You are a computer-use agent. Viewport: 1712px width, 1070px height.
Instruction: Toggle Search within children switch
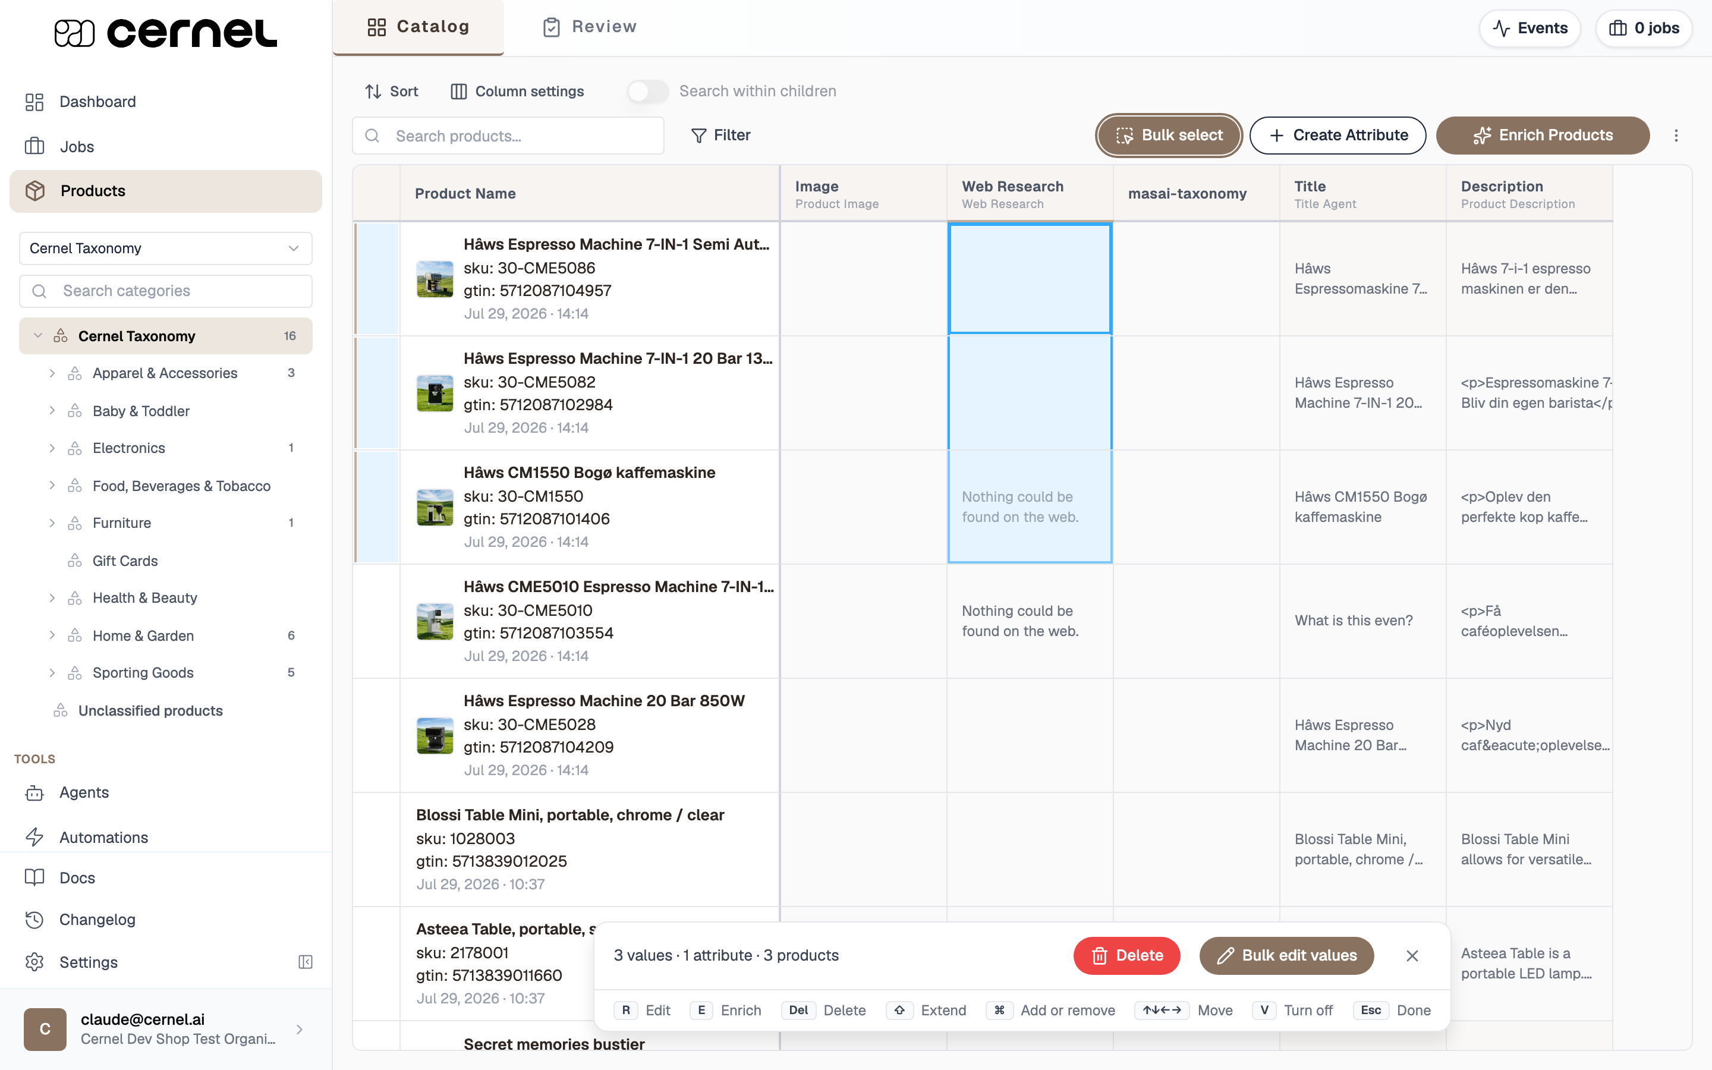647,92
